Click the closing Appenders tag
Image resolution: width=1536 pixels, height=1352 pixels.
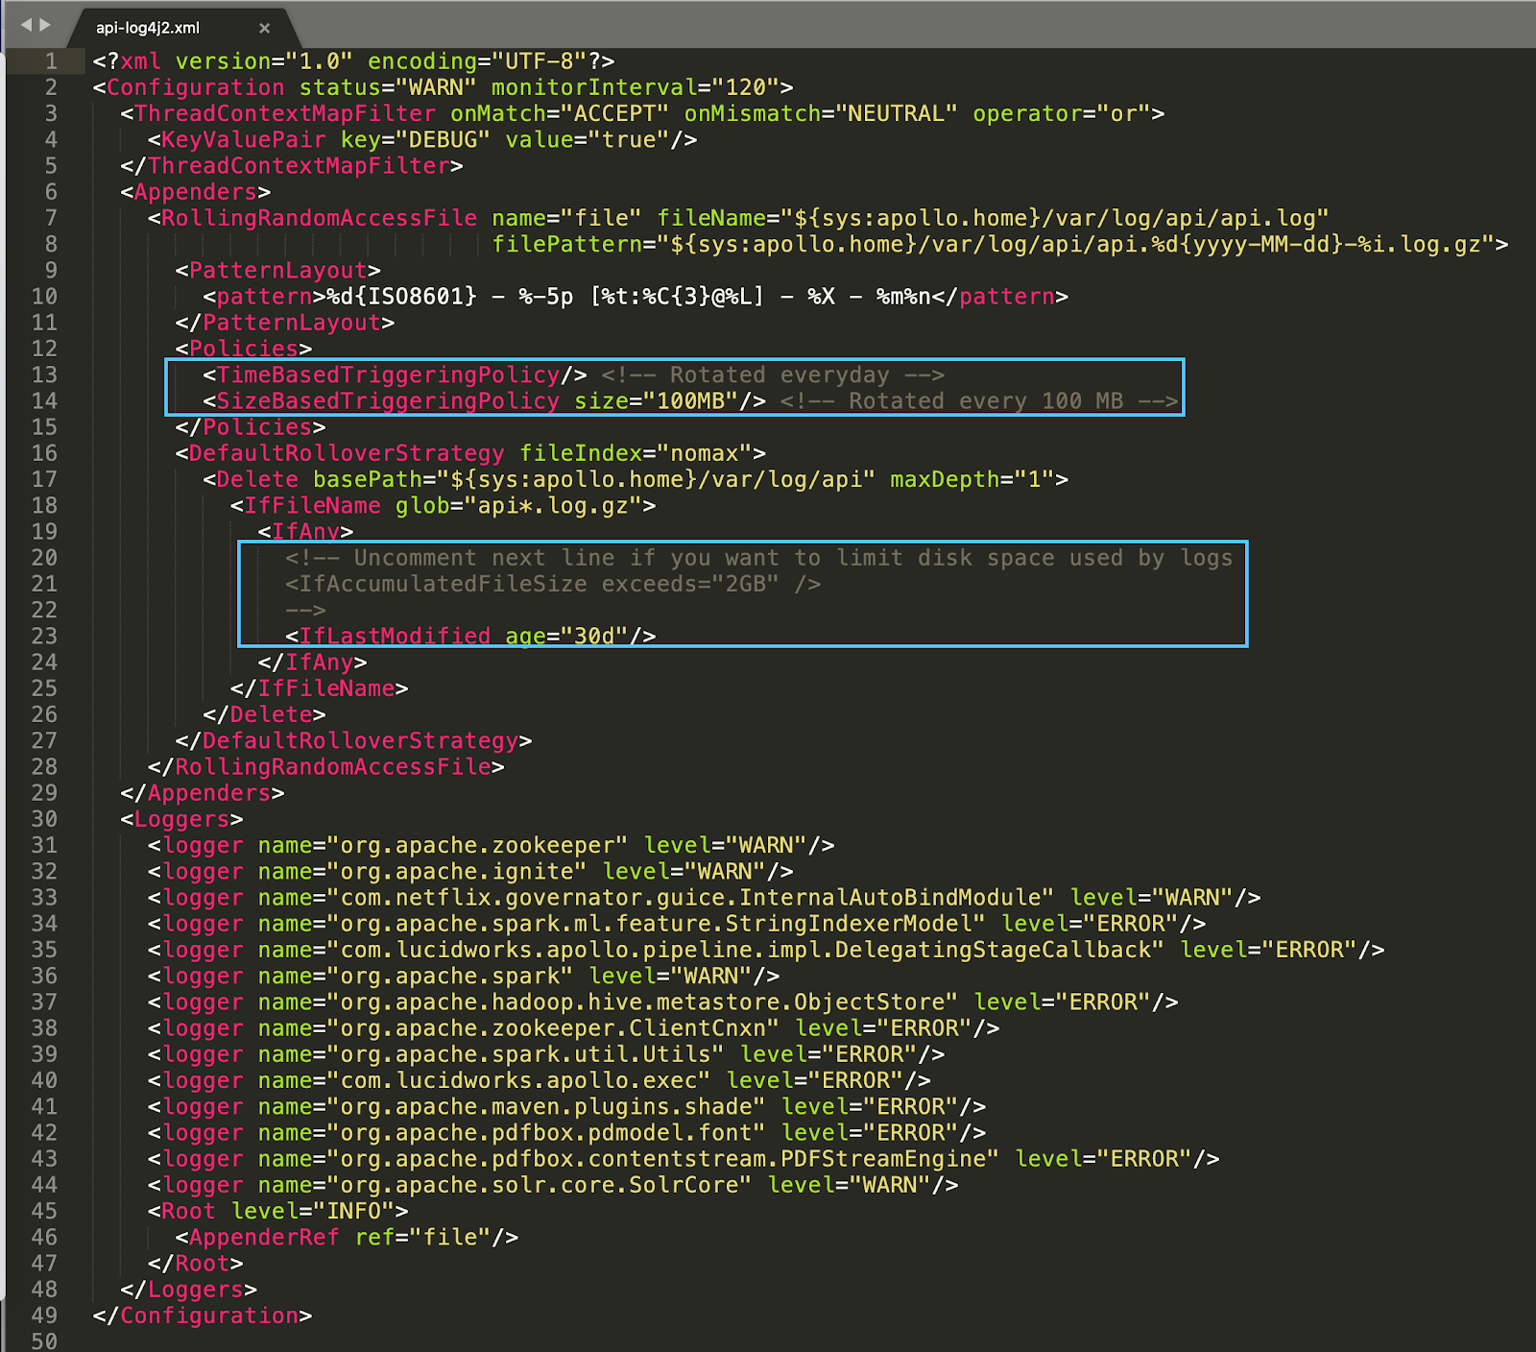[x=203, y=793]
